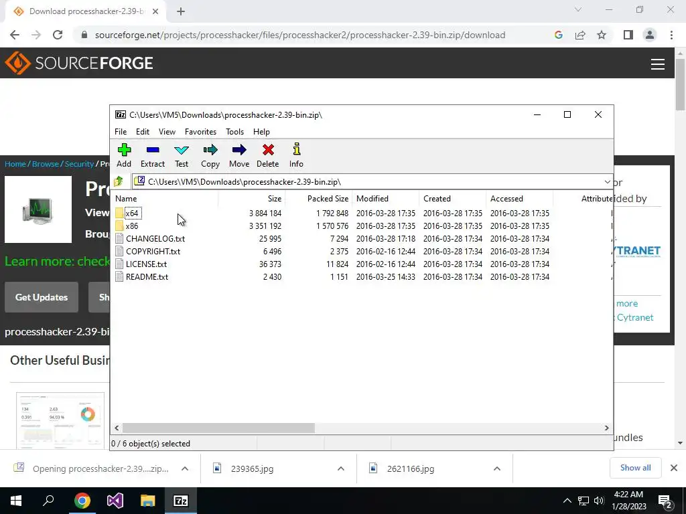Click the SourceForge logo
This screenshot has width=686, height=514.
[x=79, y=64]
